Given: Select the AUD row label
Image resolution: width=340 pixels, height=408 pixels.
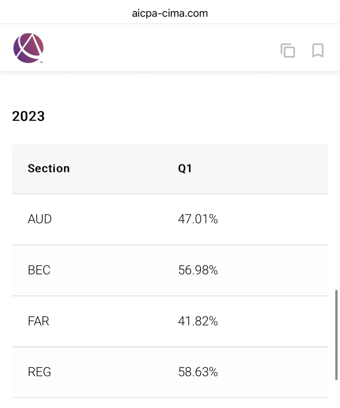Looking at the screenshot, I should pyautogui.click(x=40, y=219).
